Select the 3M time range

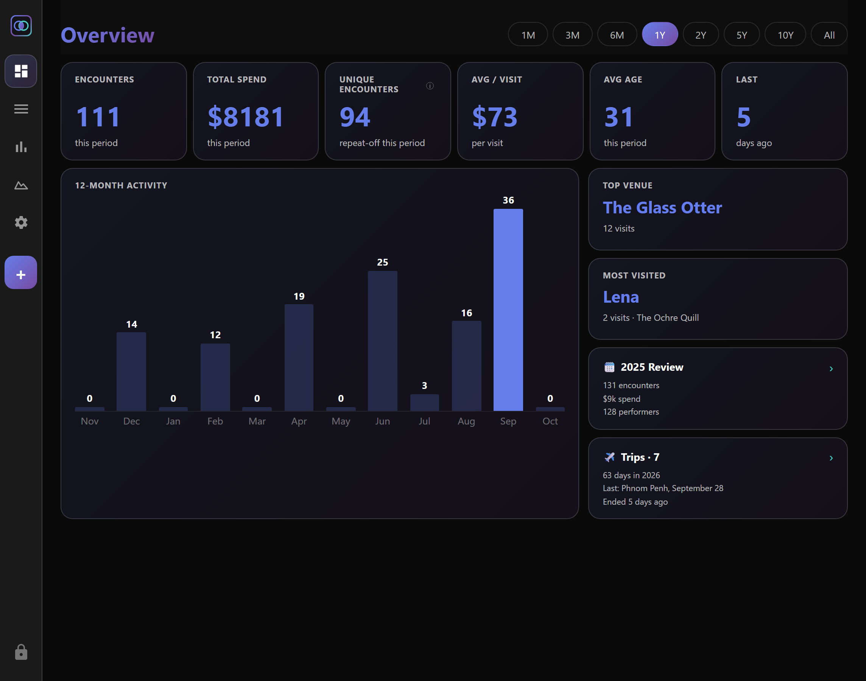tap(572, 35)
